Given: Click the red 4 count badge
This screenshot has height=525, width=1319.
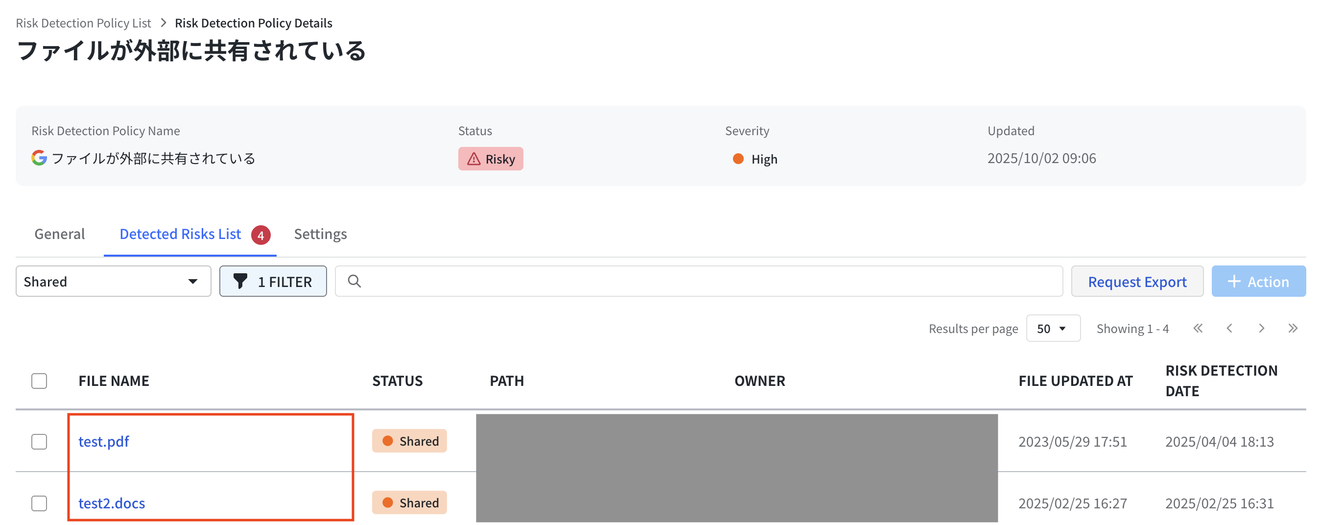Looking at the screenshot, I should pos(260,235).
